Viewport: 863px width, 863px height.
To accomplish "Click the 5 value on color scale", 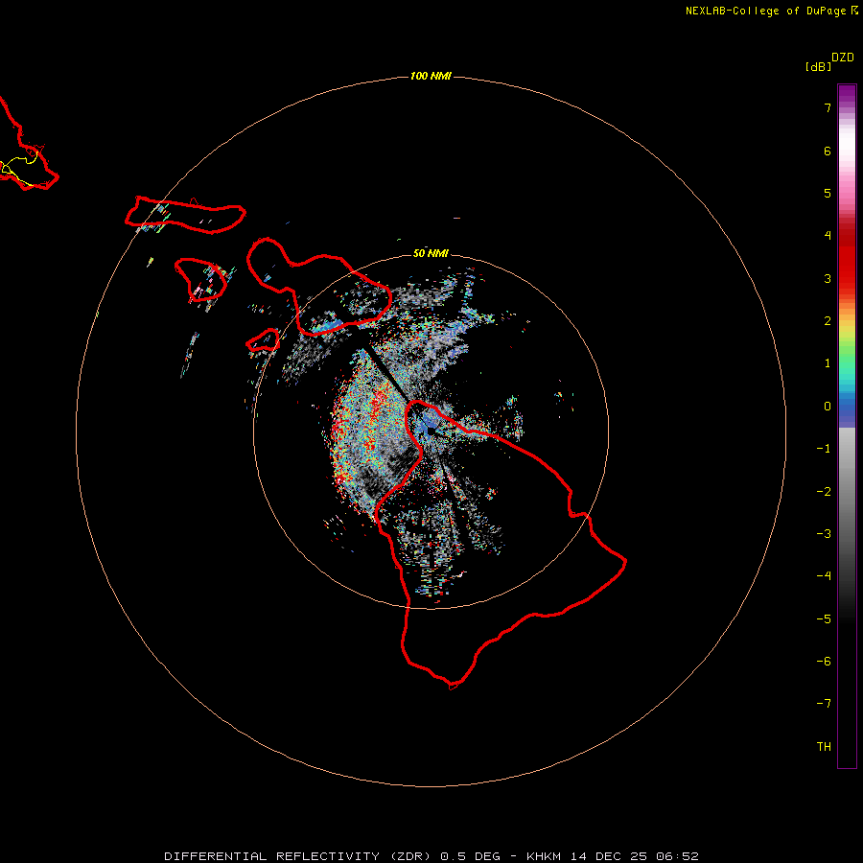I will point(828,193).
